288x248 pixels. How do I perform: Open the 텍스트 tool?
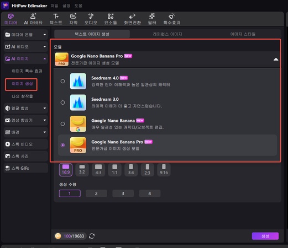56,19
